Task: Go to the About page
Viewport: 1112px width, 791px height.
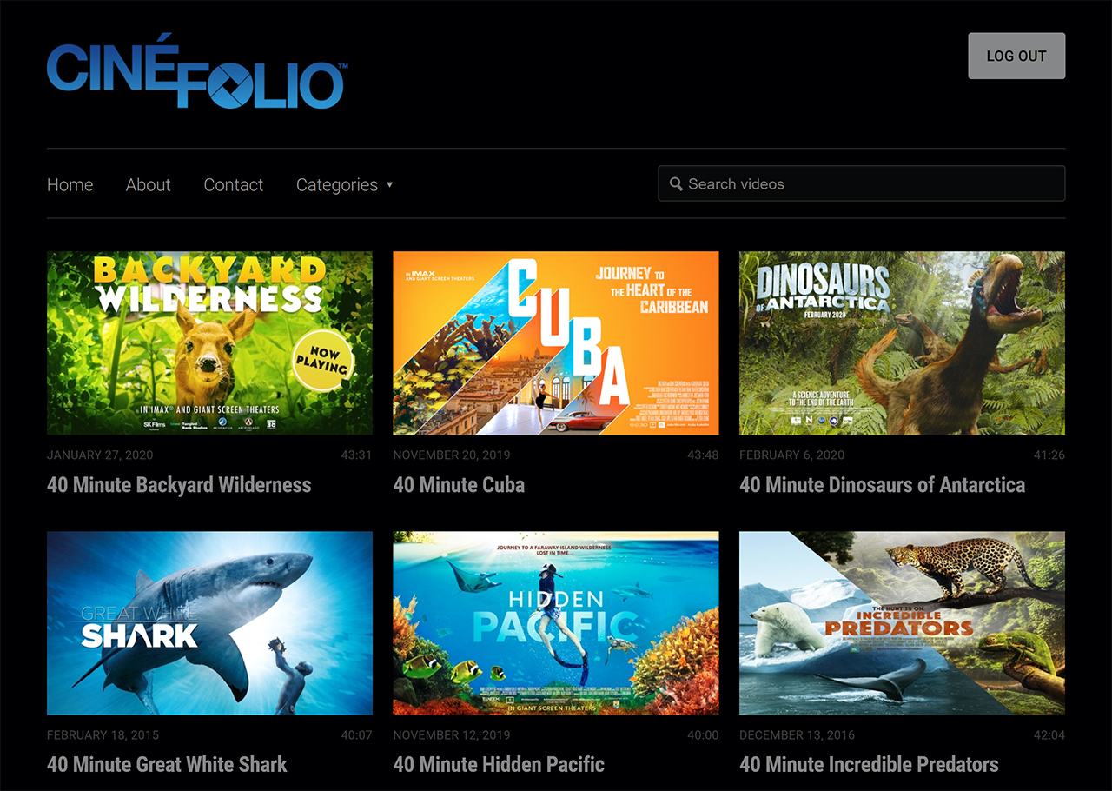Action: [x=148, y=184]
